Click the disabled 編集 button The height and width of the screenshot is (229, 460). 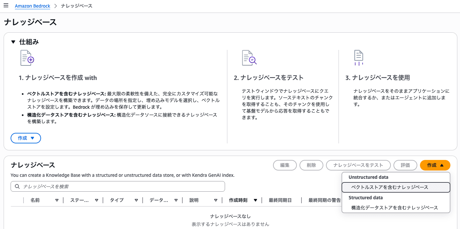tap(285, 165)
